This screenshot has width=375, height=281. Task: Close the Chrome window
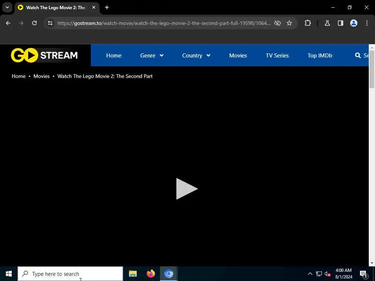coord(366,7)
